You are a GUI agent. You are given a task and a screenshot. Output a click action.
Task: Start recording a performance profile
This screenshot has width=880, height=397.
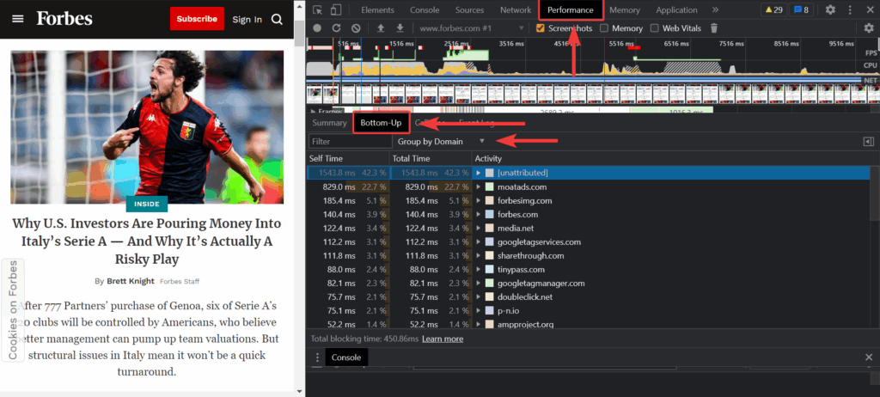click(x=318, y=28)
